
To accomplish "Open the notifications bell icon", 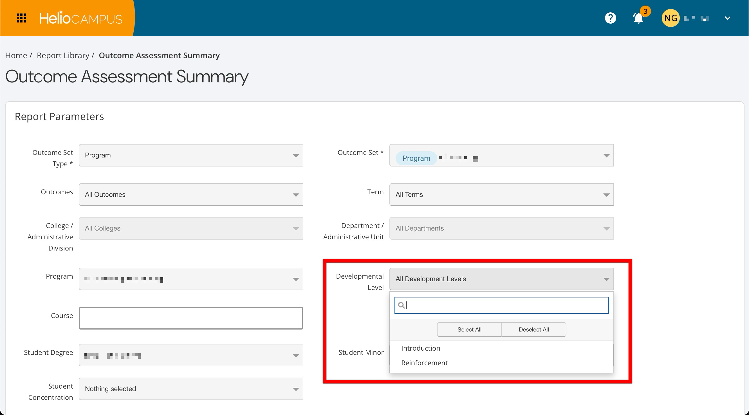I will click(638, 18).
